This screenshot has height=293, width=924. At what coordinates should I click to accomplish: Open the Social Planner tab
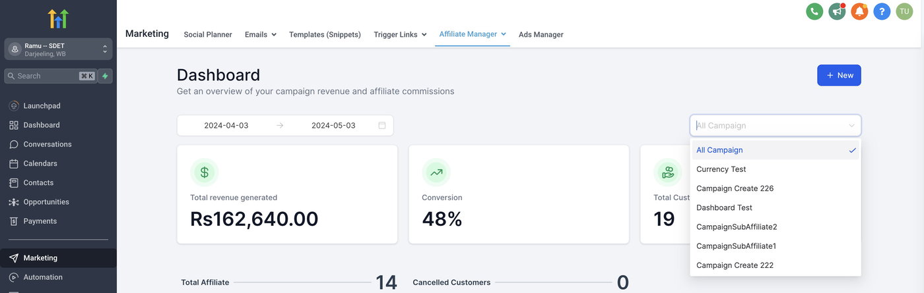(208, 34)
